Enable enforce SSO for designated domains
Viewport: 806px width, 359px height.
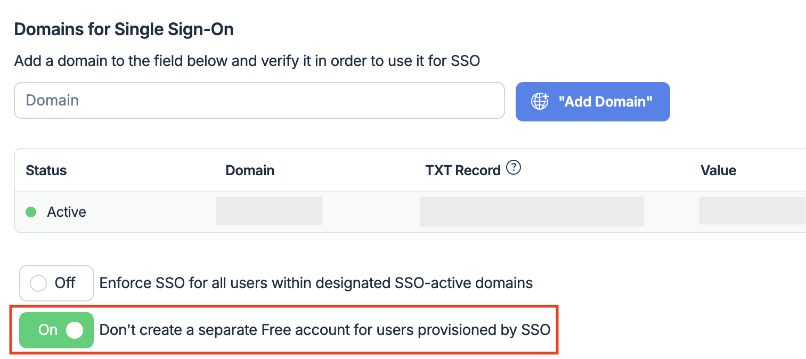coord(56,283)
